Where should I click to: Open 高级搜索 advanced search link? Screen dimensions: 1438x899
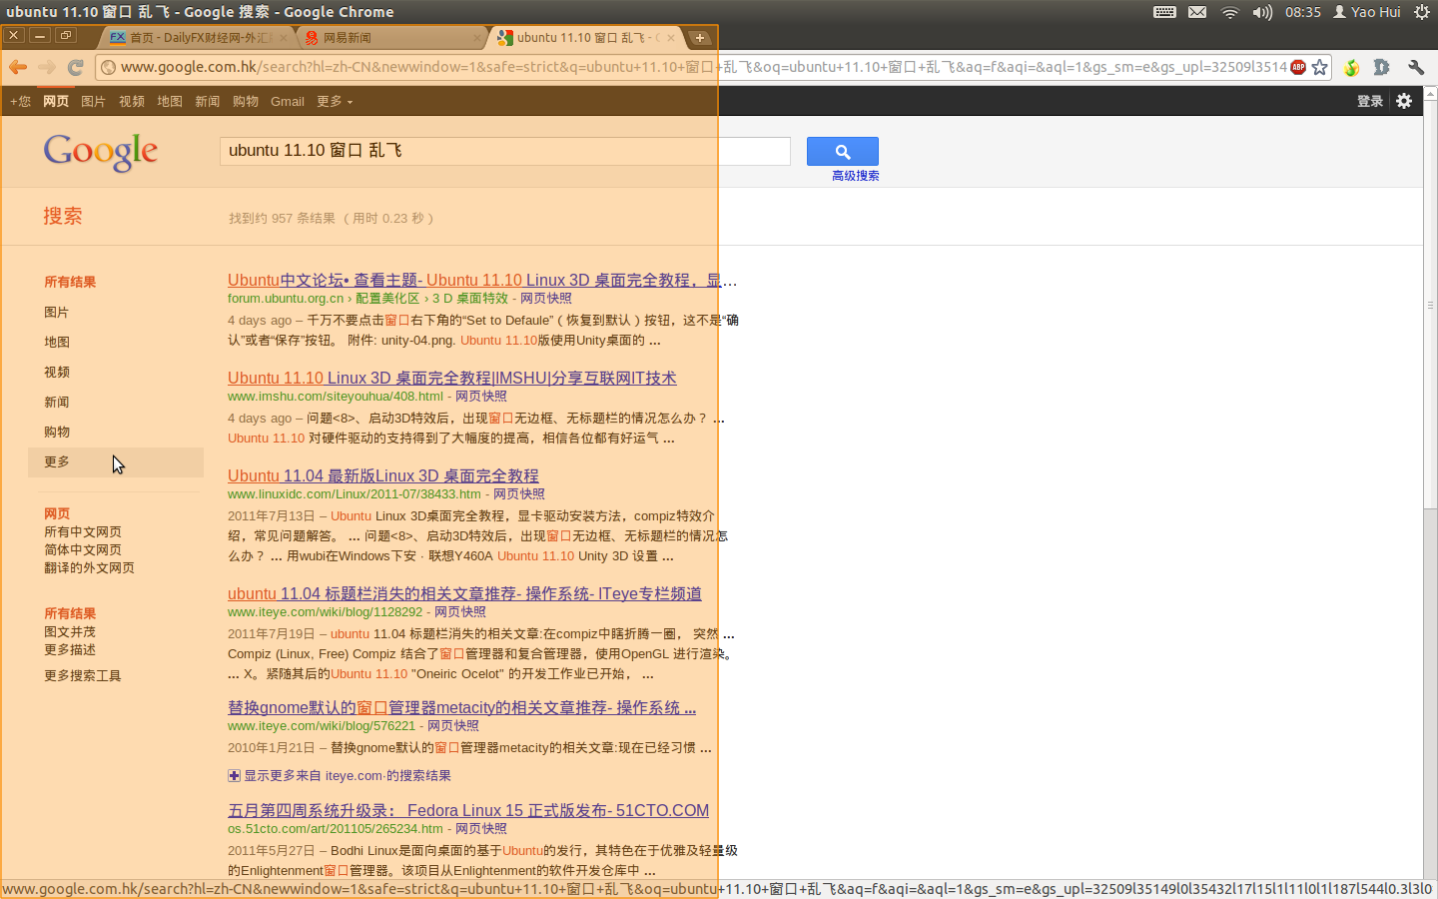point(856,176)
